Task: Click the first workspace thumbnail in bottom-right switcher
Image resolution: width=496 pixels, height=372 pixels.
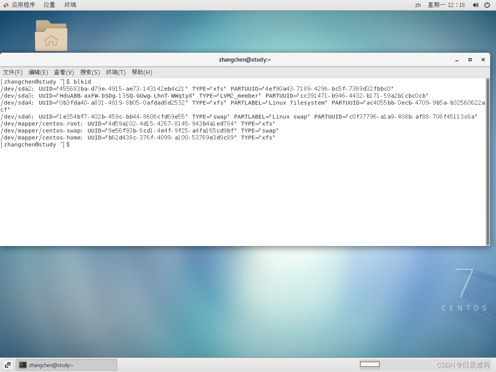Action: click(x=370, y=364)
